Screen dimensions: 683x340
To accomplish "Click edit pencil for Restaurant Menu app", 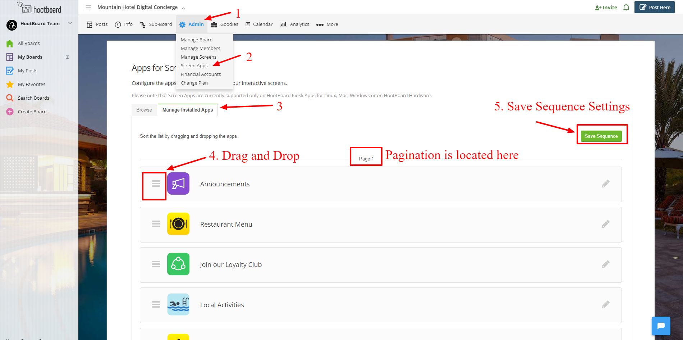I will point(605,224).
